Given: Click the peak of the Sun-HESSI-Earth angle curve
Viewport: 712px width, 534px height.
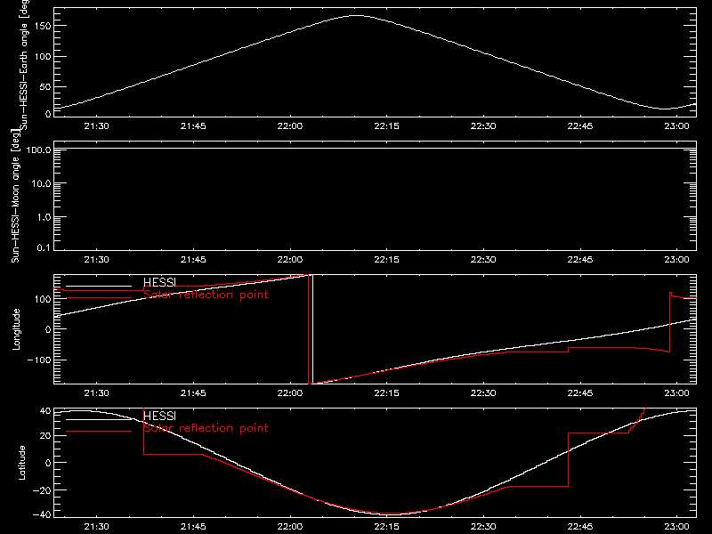Looking at the screenshot, I should [x=357, y=16].
